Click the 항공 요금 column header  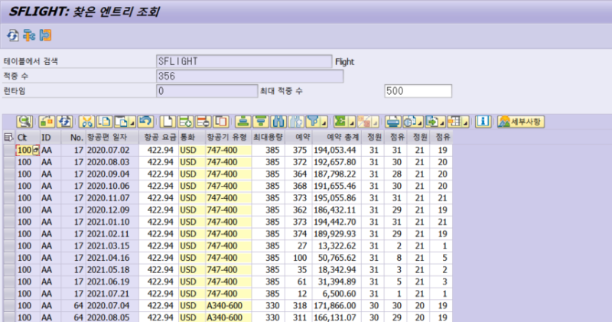[159, 138]
